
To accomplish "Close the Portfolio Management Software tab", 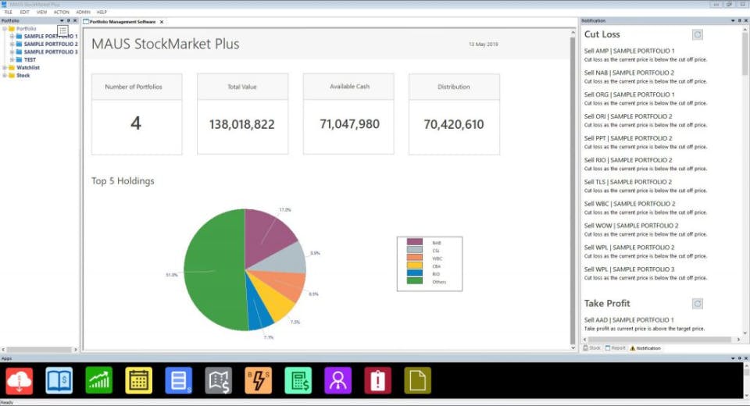I will click(162, 22).
